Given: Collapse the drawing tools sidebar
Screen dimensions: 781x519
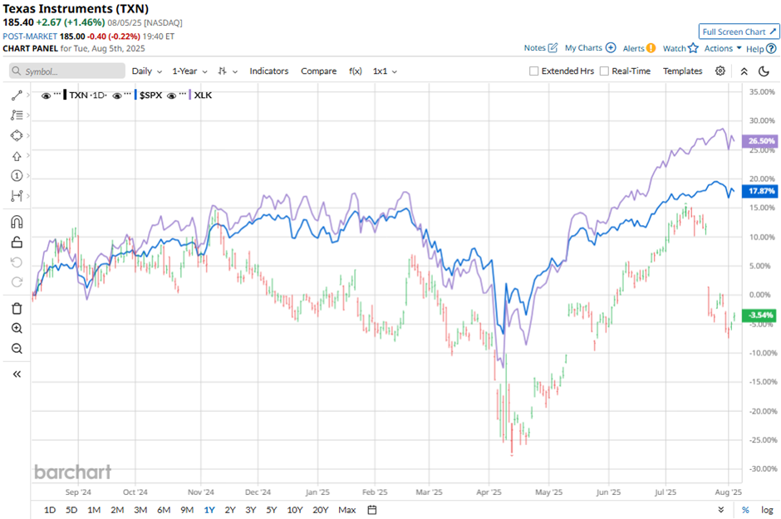Looking at the screenshot, I should pos(17,375).
